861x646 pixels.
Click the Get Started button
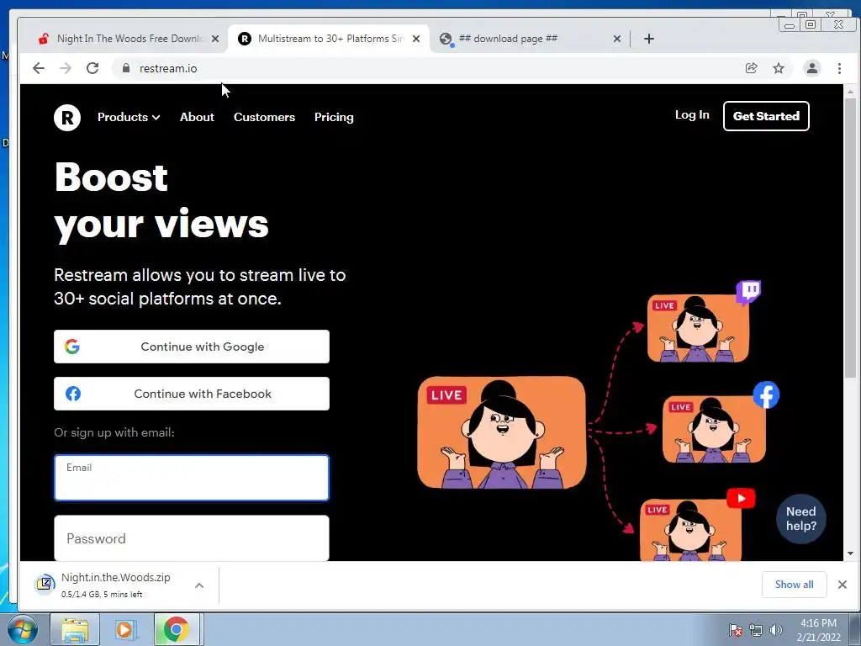pos(766,116)
